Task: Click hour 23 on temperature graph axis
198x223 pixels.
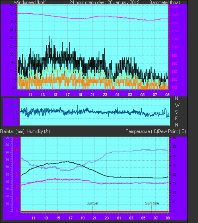Action: [x=107, y=218]
